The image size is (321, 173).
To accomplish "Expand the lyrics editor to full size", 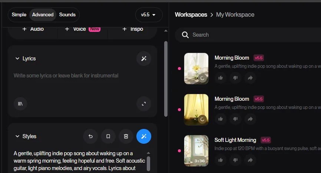I will point(144,104).
